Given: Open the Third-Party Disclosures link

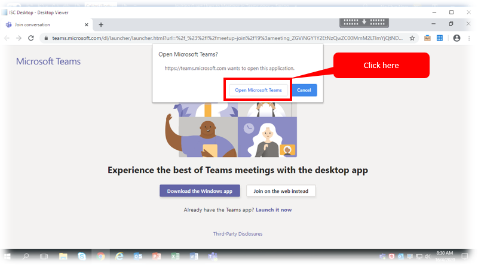Looking at the screenshot, I should point(238,234).
